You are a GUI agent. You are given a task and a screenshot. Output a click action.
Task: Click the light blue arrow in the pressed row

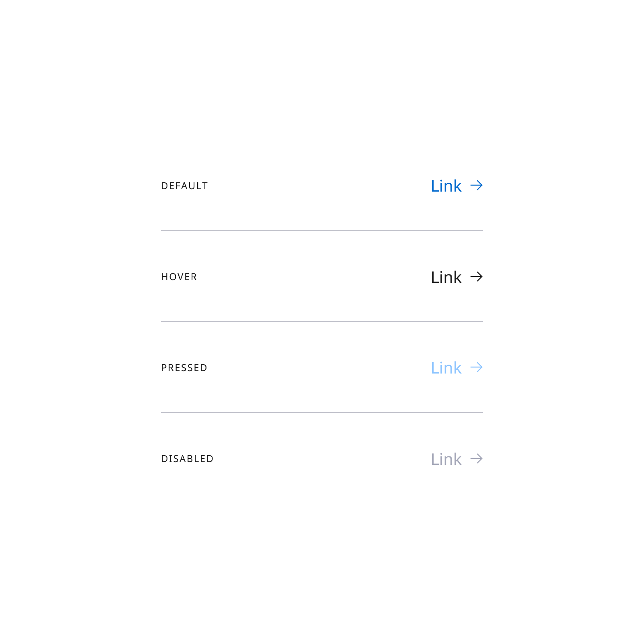477,367
